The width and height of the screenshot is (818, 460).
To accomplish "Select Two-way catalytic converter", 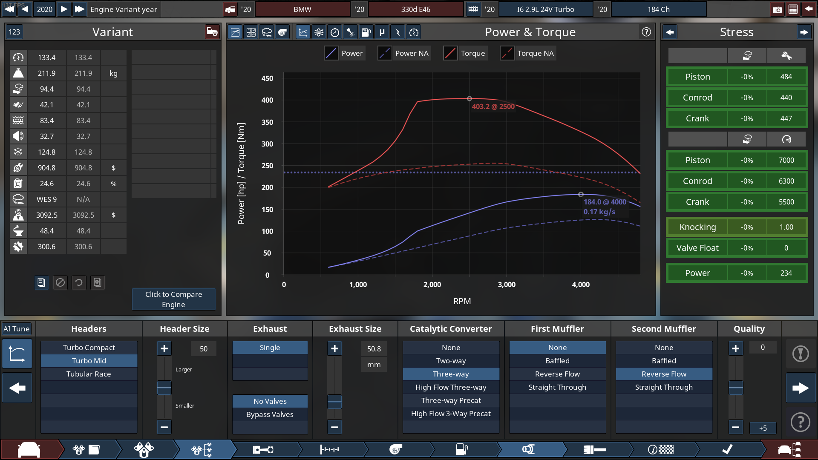I will pos(451,361).
